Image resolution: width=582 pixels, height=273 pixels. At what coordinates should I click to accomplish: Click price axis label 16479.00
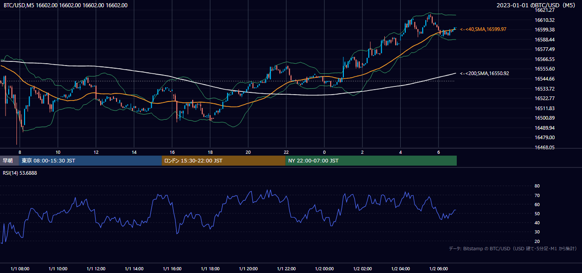point(545,137)
